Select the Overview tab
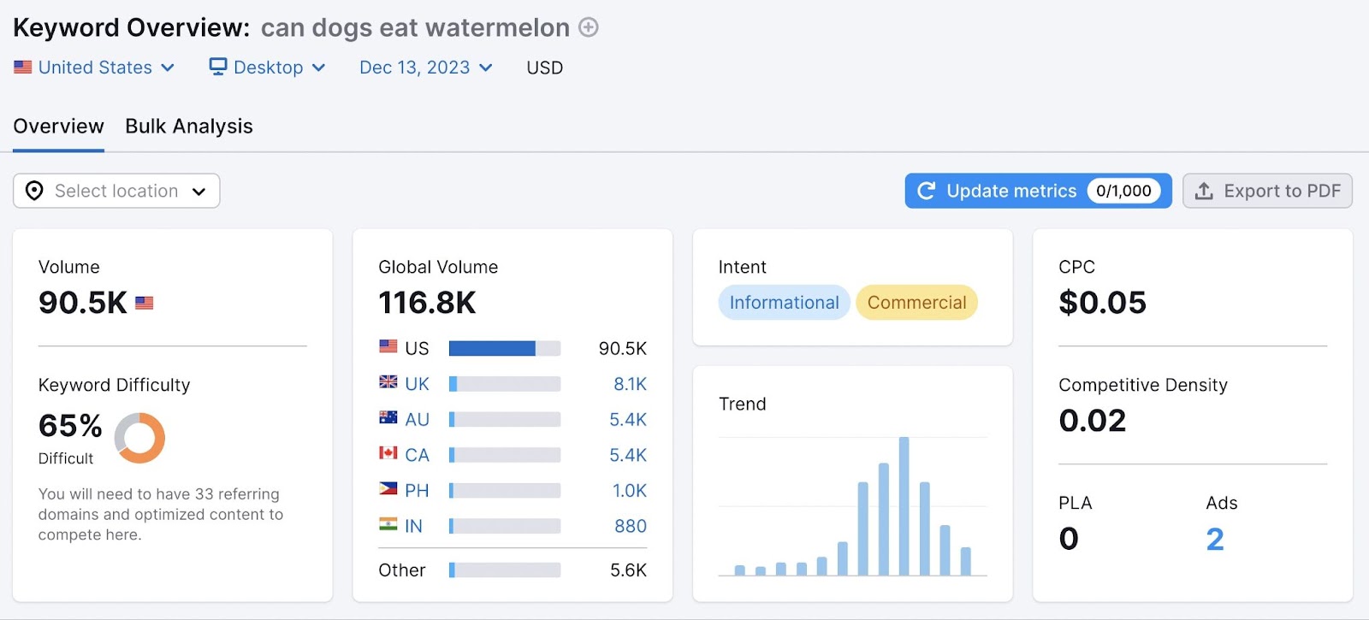Image resolution: width=1369 pixels, height=620 pixels. pos(57,126)
